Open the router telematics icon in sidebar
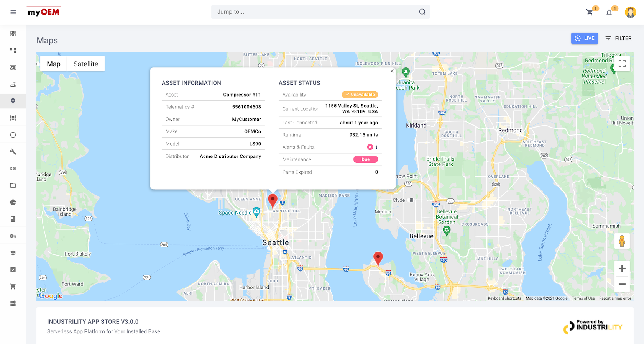644x344 pixels. click(x=13, y=84)
